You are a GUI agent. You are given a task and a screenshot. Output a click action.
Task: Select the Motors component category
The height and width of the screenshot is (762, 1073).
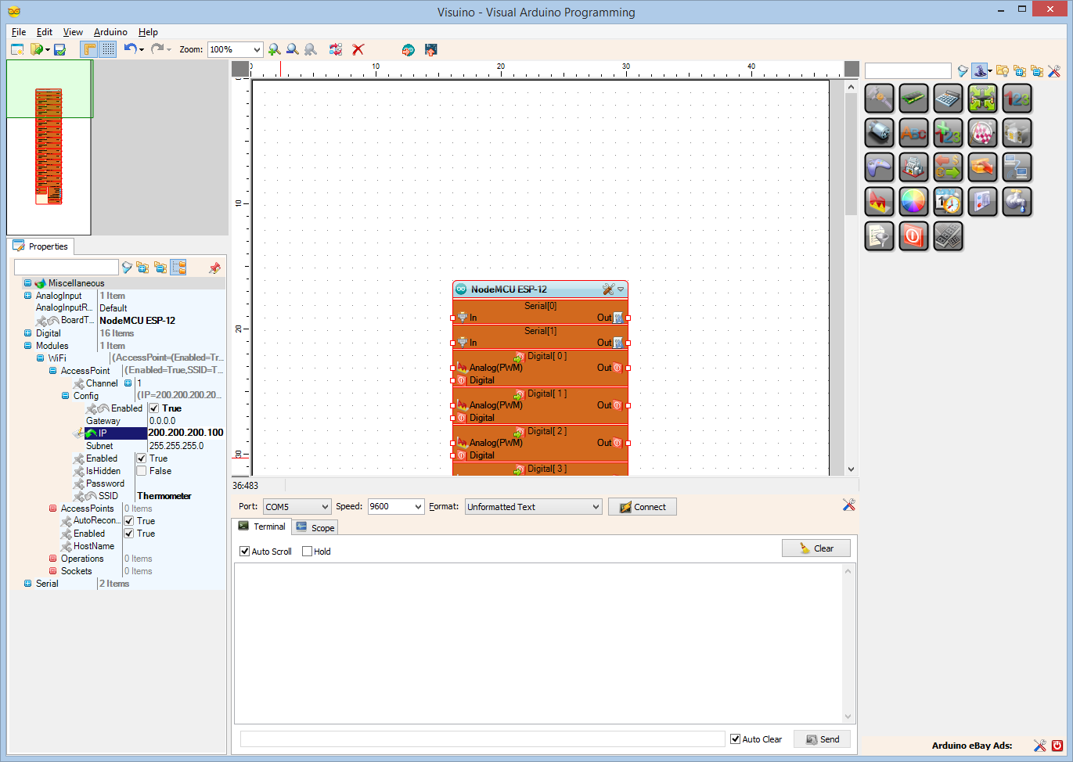[880, 133]
